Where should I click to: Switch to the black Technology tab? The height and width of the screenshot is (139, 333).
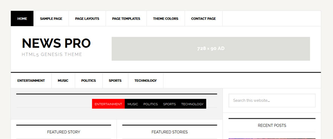pos(192,104)
